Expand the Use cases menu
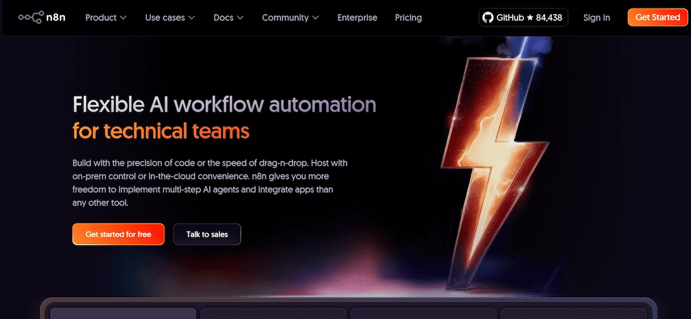The image size is (691, 319). coord(170,18)
